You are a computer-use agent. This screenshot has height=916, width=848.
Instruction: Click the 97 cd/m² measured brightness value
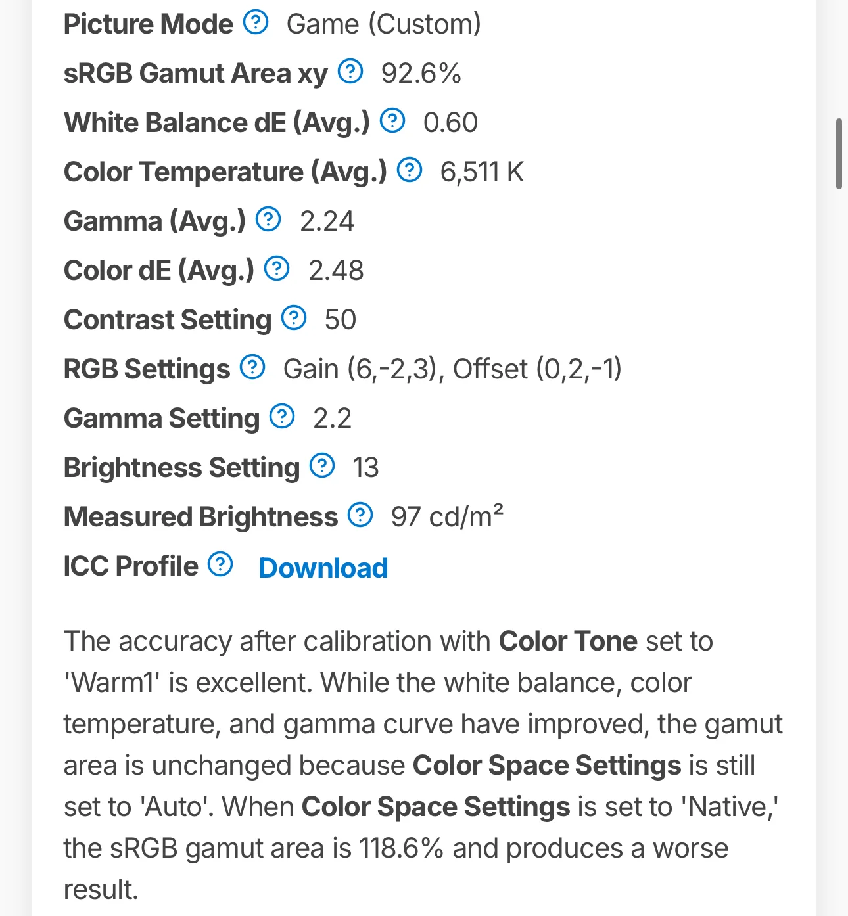(x=447, y=517)
